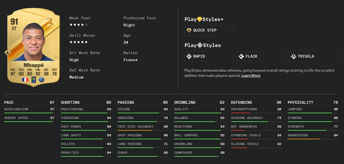Click the Rapid PlayStyle icon
Viewport: 344px width, 164px height.
click(x=189, y=56)
